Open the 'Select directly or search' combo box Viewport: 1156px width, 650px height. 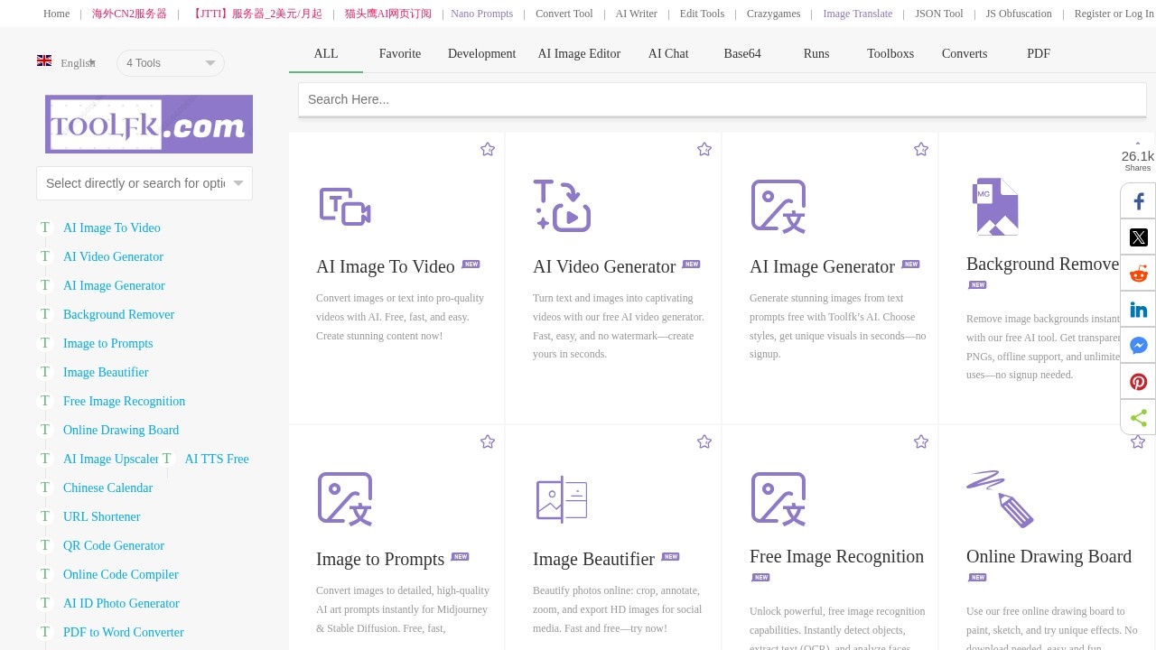(x=144, y=183)
